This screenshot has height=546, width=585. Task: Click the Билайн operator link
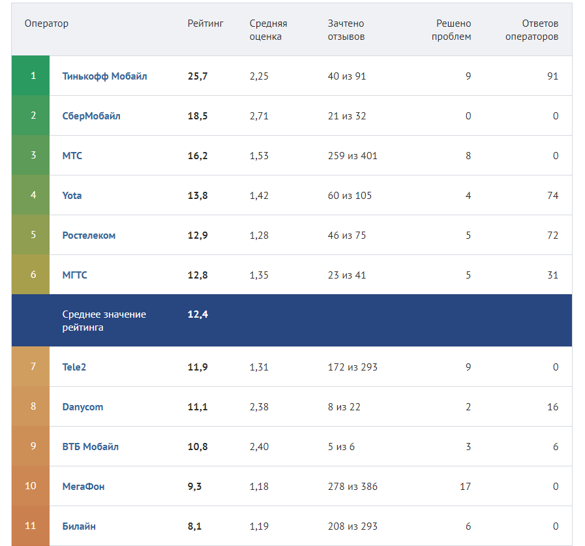pyautogui.click(x=79, y=526)
